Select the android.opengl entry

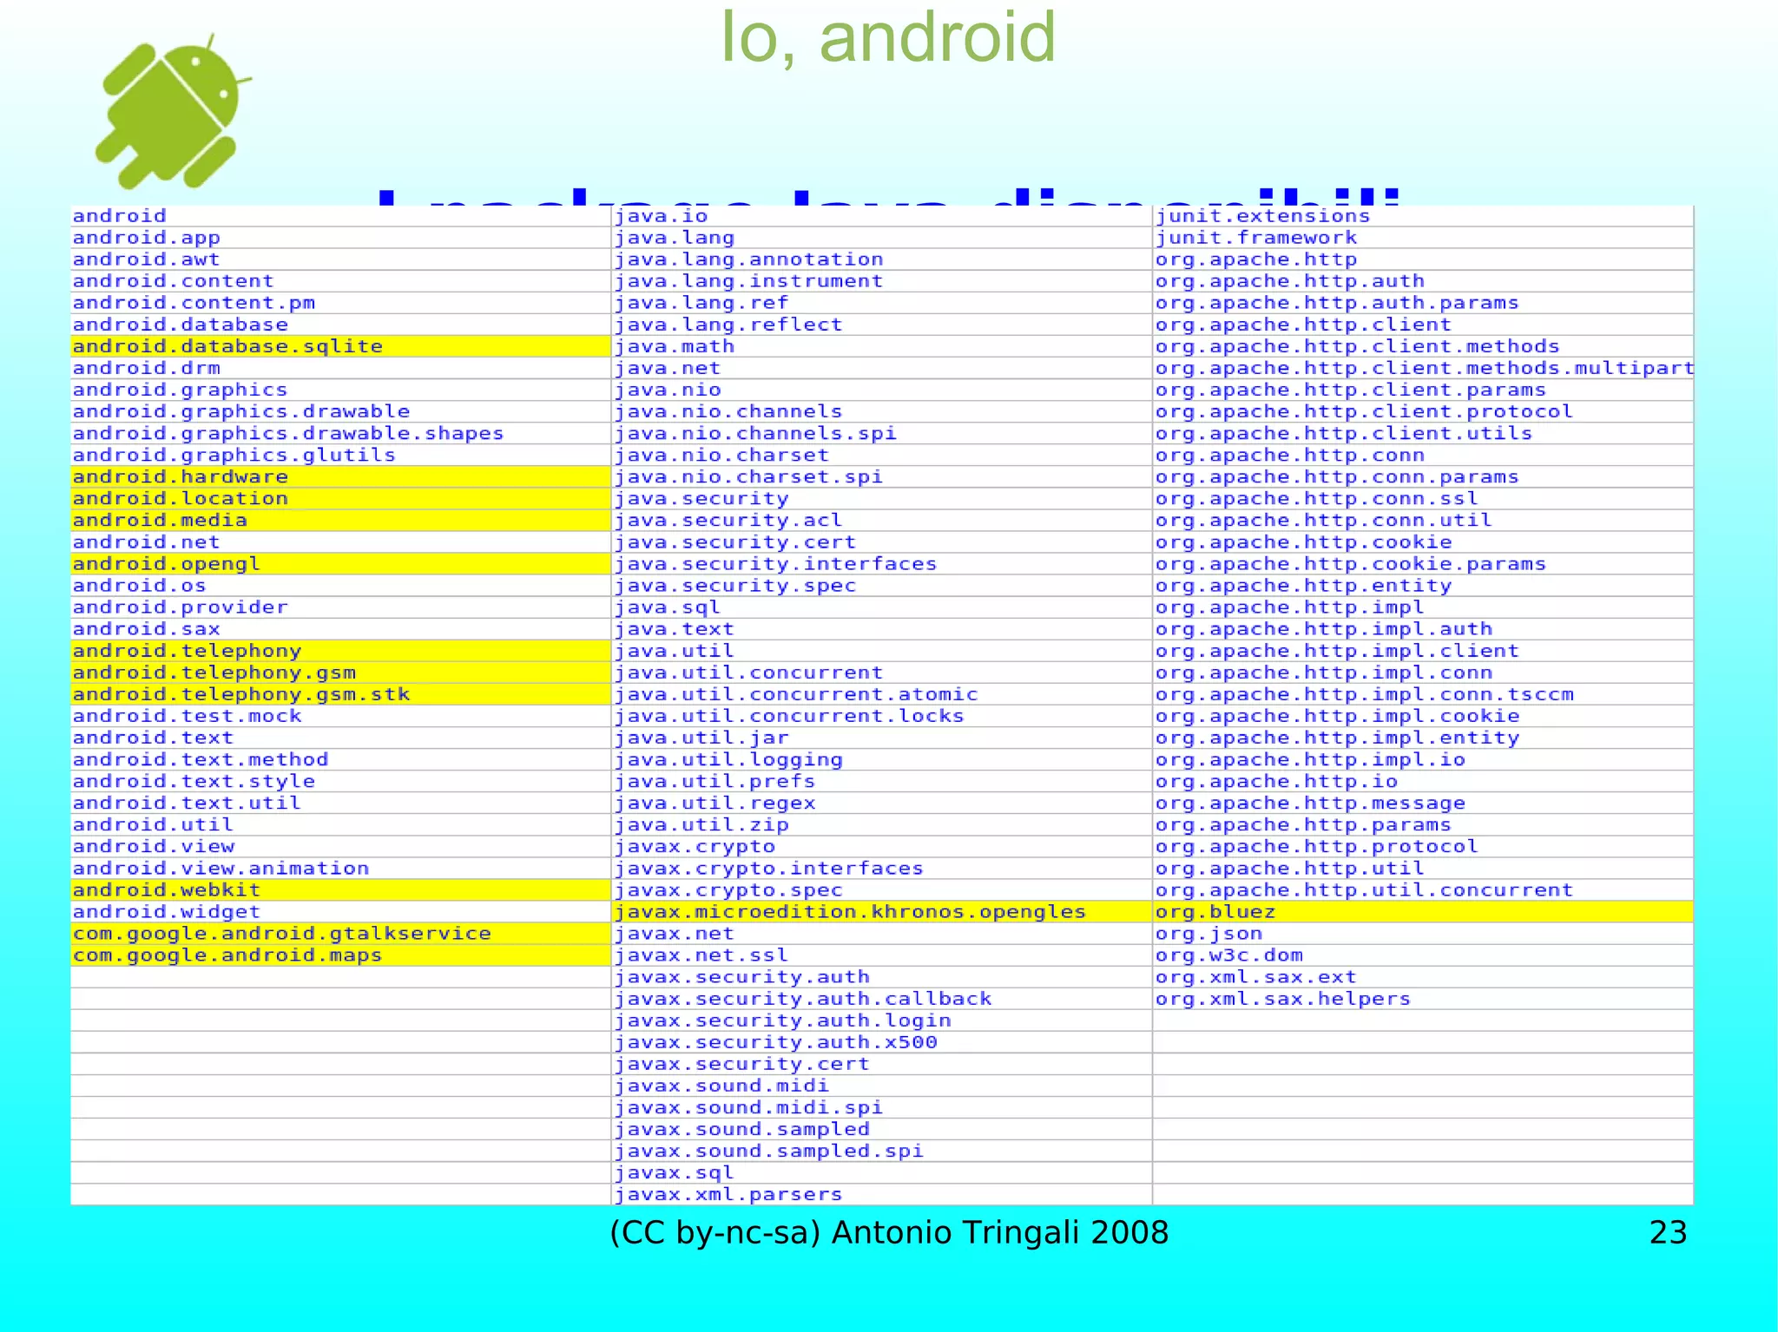341,564
